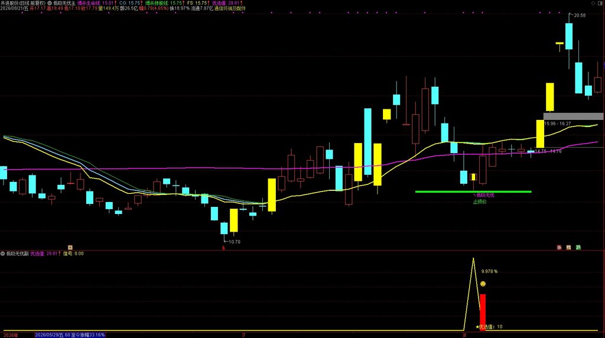Screen dimensions: 605x338
Task: Expand the 低吸无忧副 sub-indicator dropdown arrow
Action: [3, 253]
